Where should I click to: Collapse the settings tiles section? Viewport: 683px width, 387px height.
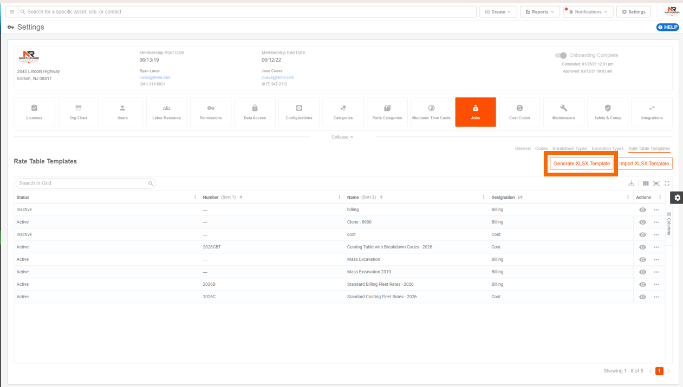click(x=342, y=137)
